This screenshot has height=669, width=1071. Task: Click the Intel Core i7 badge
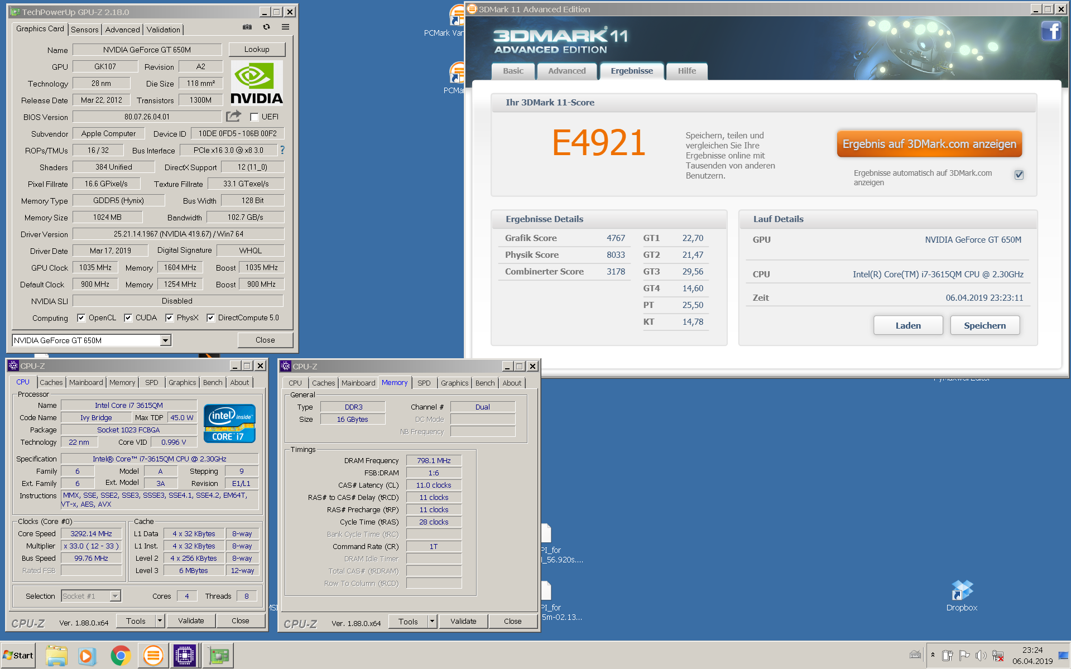tap(229, 423)
